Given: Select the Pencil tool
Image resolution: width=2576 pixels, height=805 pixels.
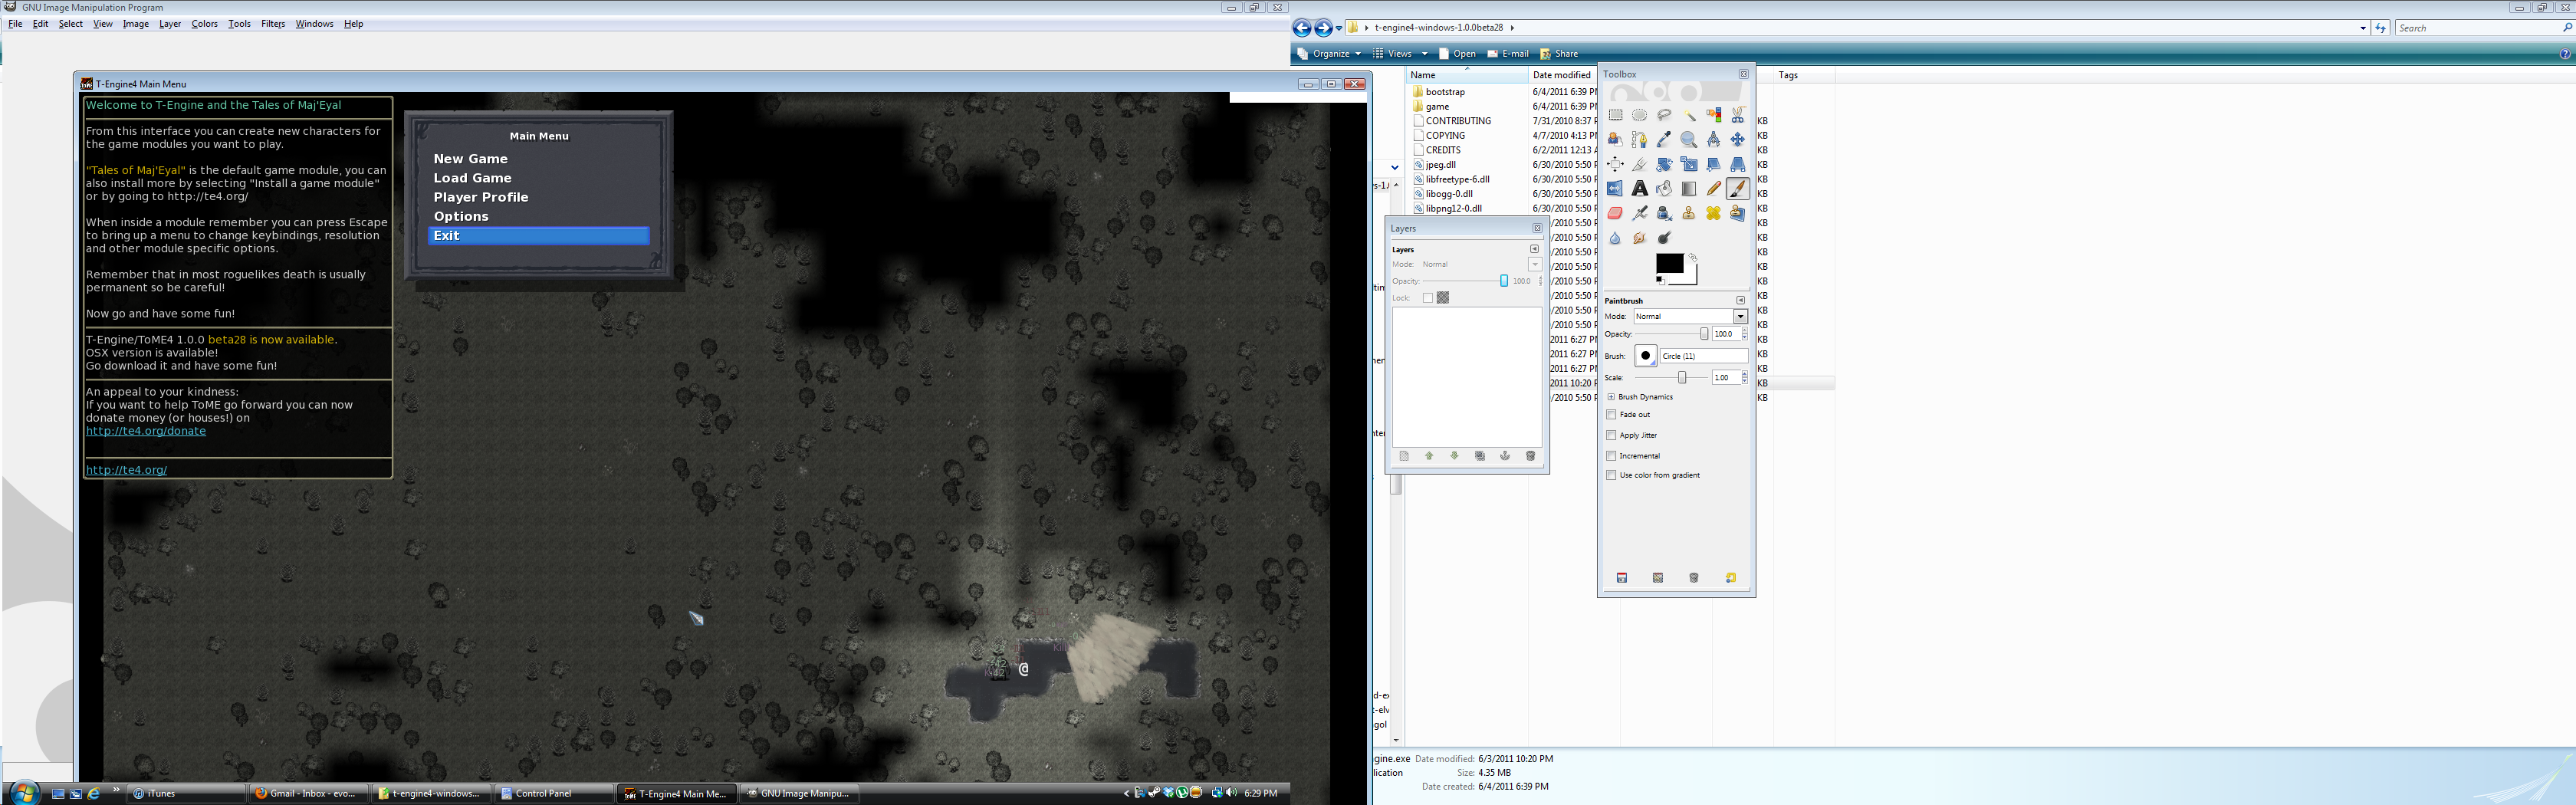Looking at the screenshot, I should coord(1714,189).
